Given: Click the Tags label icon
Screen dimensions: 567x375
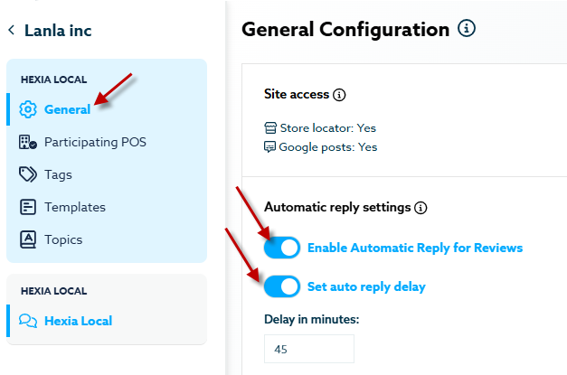Looking at the screenshot, I should (28, 174).
